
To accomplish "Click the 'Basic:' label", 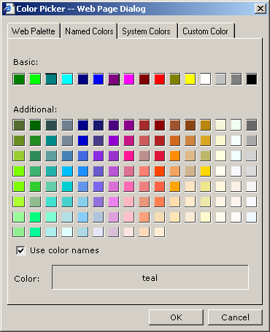I will click(26, 62).
